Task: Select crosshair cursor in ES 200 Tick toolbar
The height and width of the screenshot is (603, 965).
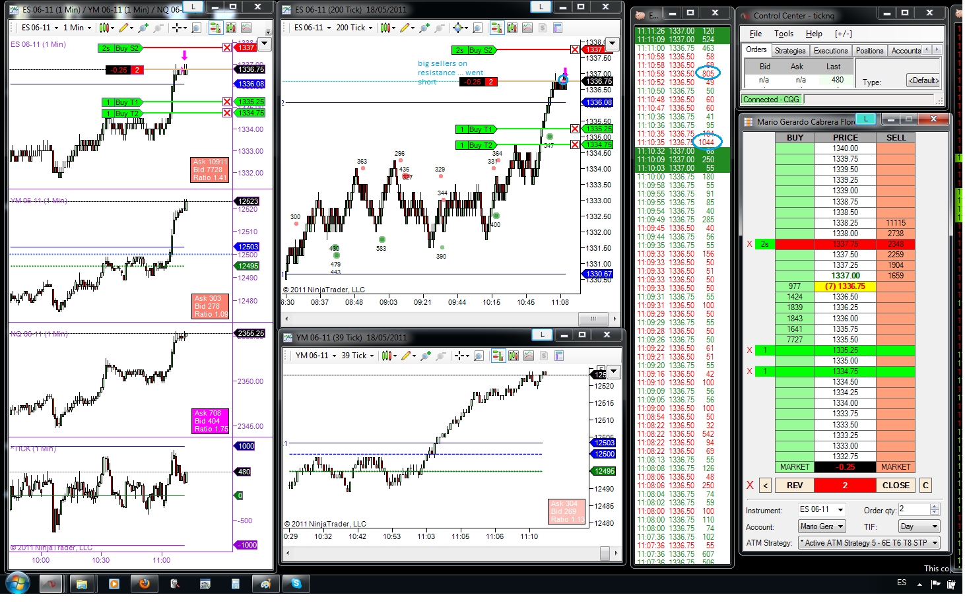Action: tap(460, 28)
